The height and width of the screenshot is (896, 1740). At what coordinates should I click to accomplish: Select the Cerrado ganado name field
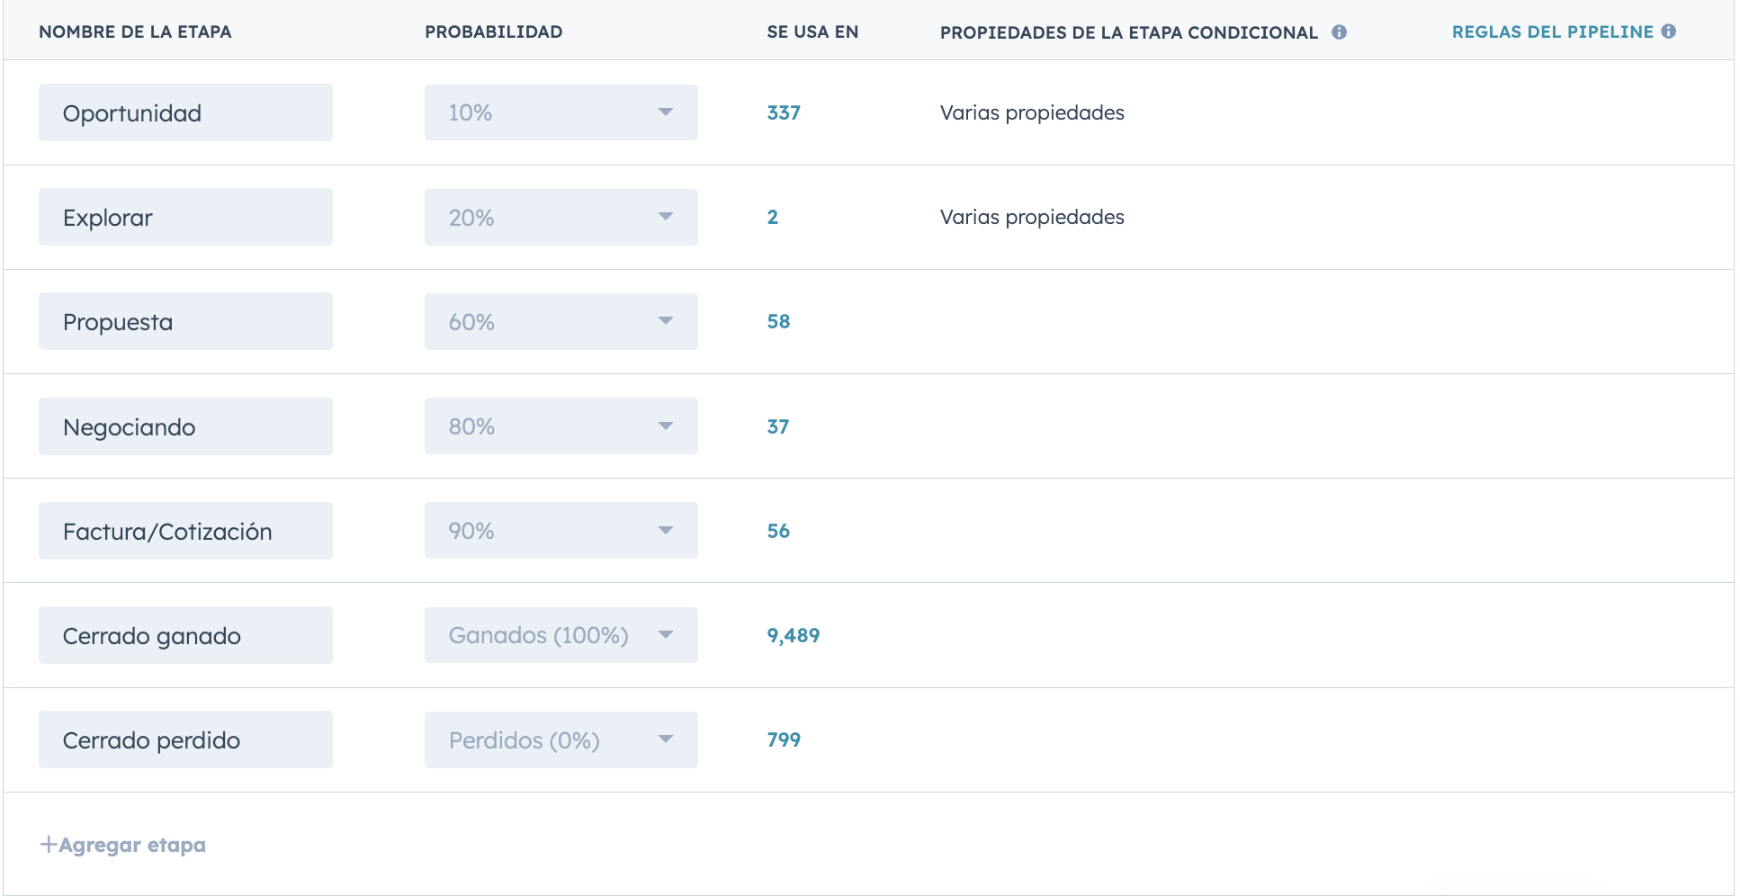pyautogui.click(x=185, y=635)
